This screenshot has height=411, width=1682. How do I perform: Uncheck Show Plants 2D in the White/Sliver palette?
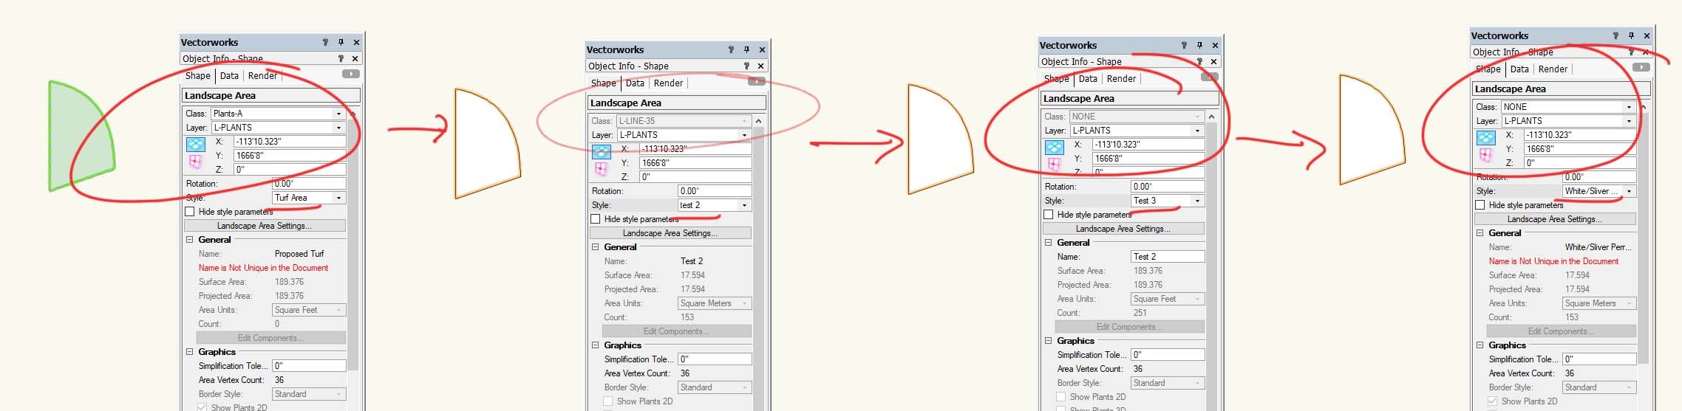coord(1492,401)
